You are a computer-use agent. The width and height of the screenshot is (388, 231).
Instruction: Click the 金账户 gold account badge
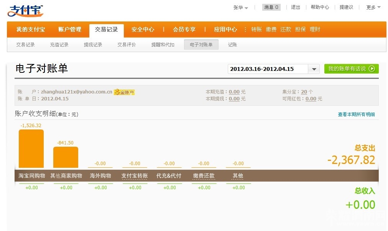124,92
